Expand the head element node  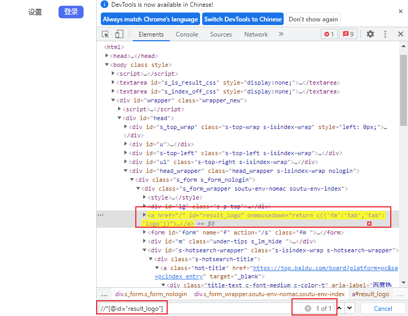tap(107, 56)
